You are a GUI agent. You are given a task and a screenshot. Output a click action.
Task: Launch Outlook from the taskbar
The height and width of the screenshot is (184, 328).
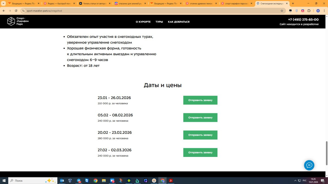(x=62, y=180)
